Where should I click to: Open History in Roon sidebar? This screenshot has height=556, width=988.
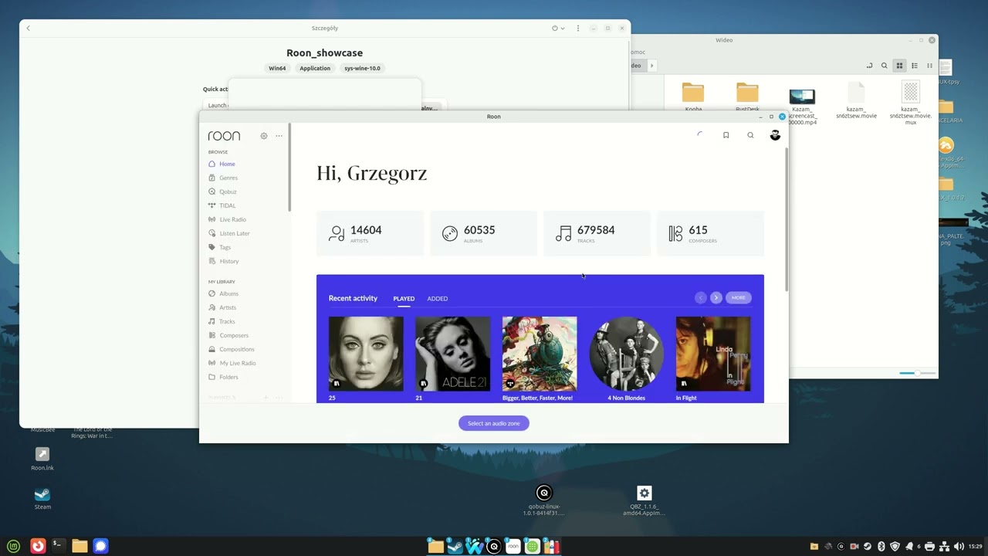228,261
